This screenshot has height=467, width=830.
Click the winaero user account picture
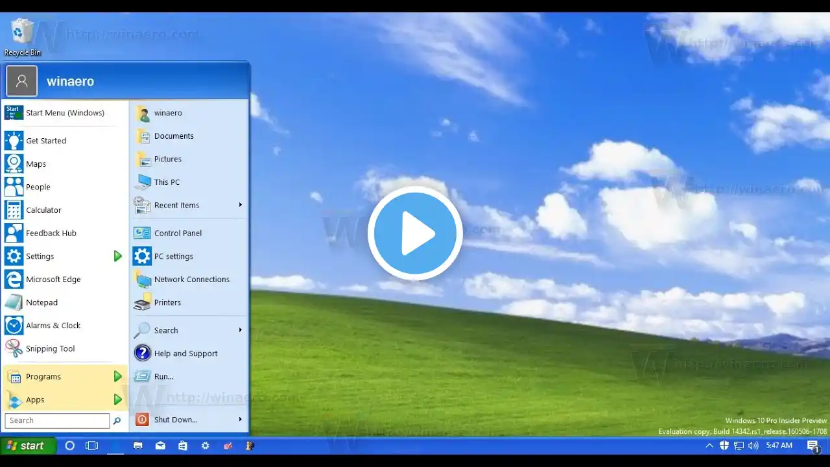[22, 81]
